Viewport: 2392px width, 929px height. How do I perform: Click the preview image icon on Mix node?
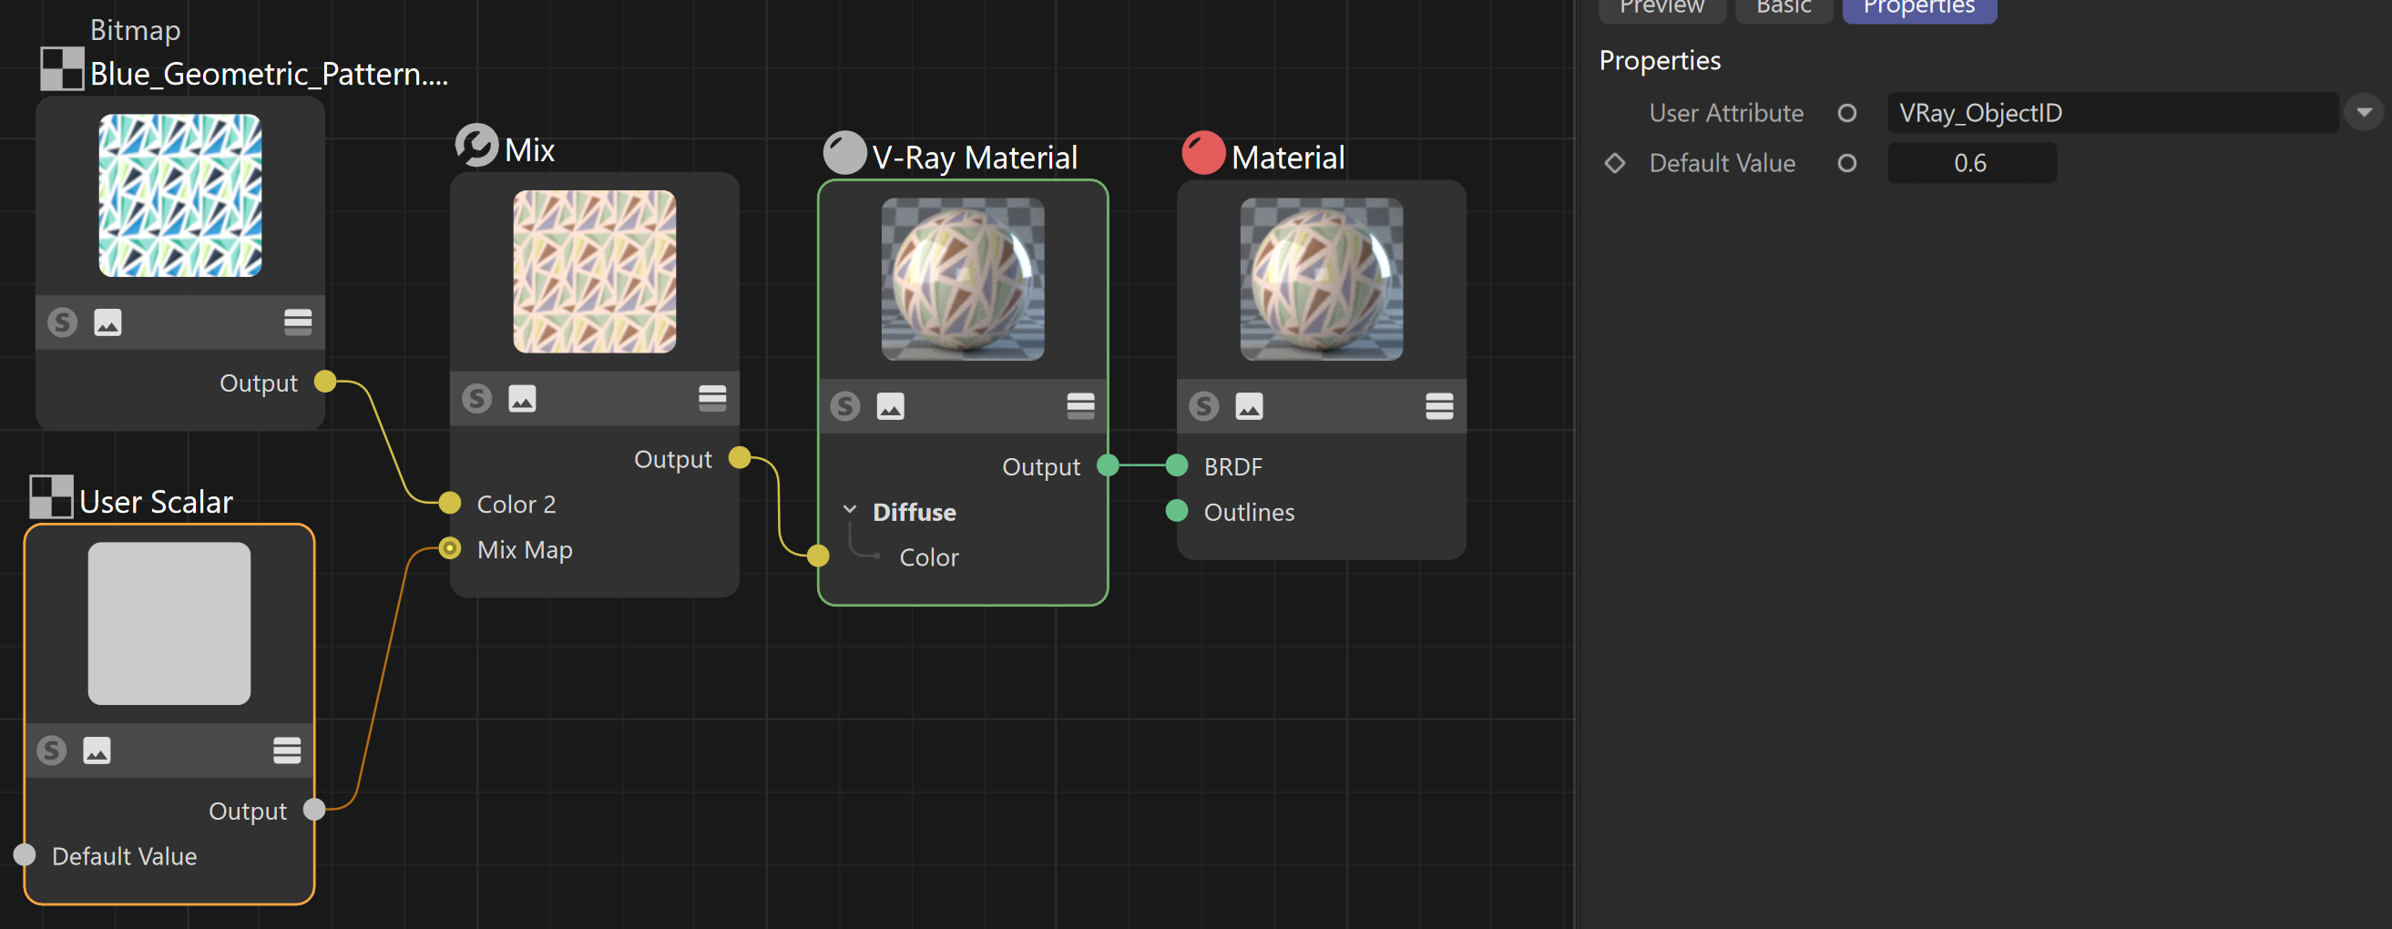(x=522, y=398)
